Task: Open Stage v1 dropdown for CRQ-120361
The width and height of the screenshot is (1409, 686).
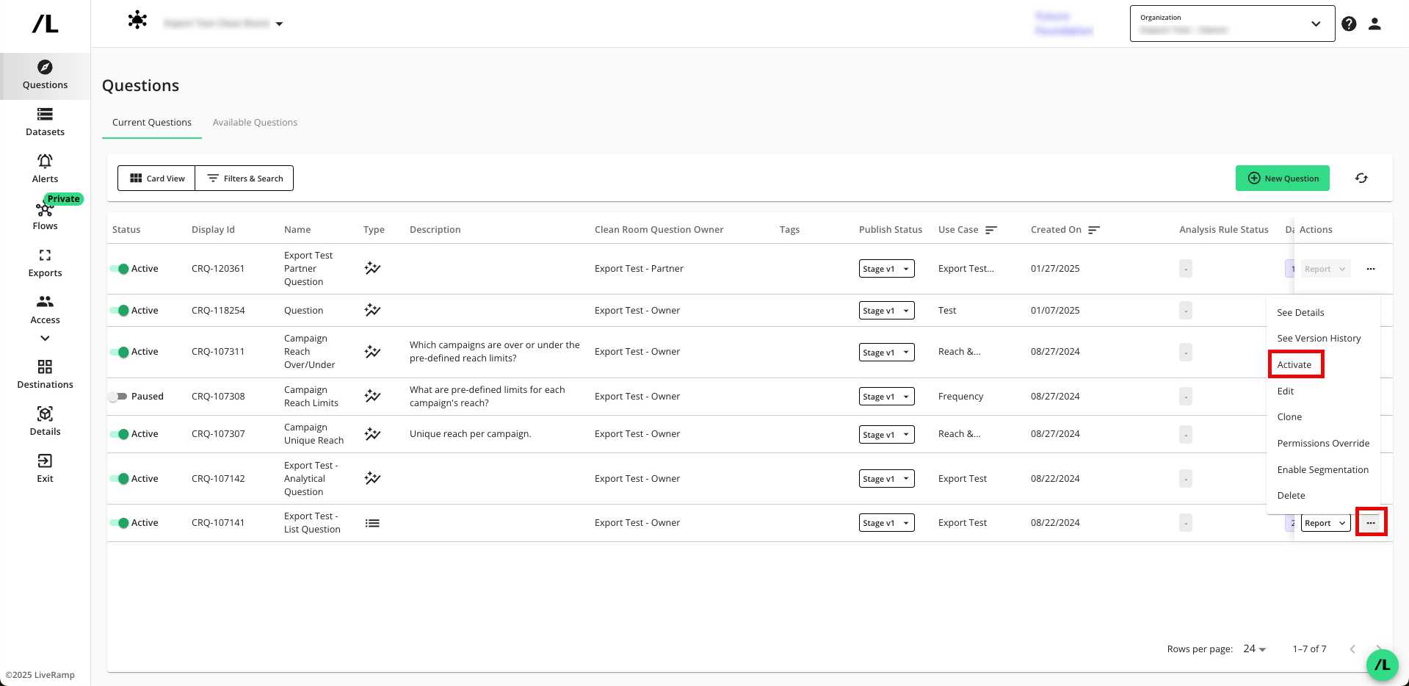Action: point(886,269)
